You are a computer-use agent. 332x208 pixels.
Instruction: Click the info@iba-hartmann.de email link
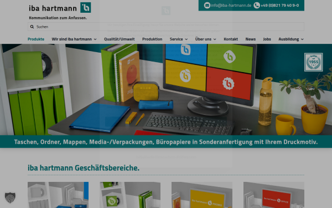coord(231,6)
